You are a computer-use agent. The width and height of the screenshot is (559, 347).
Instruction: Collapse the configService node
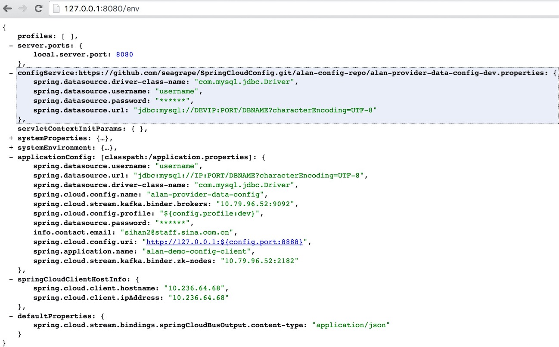coord(11,73)
